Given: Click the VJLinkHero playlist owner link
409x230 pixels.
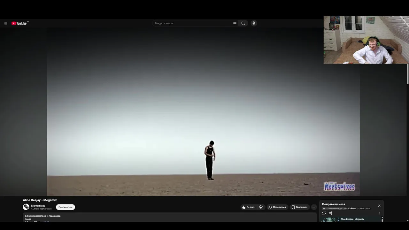Looking at the screenshot, I should pos(351,208).
